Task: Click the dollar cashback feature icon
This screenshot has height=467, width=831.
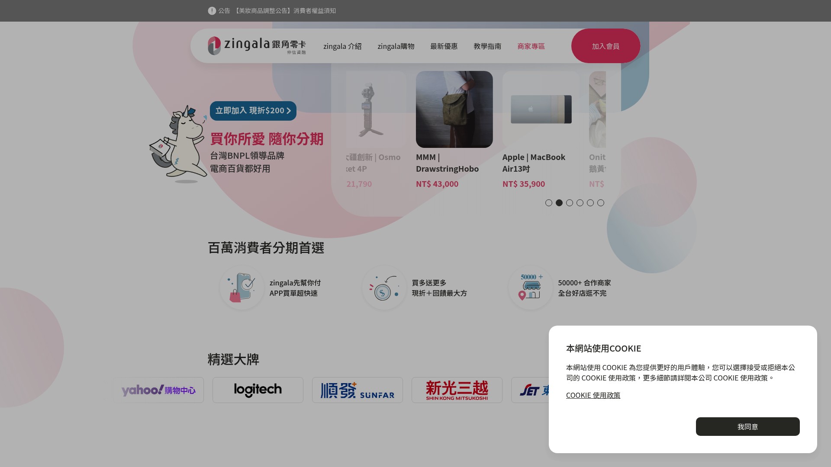Action: pos(384,288)
